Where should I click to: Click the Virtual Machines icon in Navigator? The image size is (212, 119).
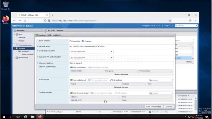(17, 45)
